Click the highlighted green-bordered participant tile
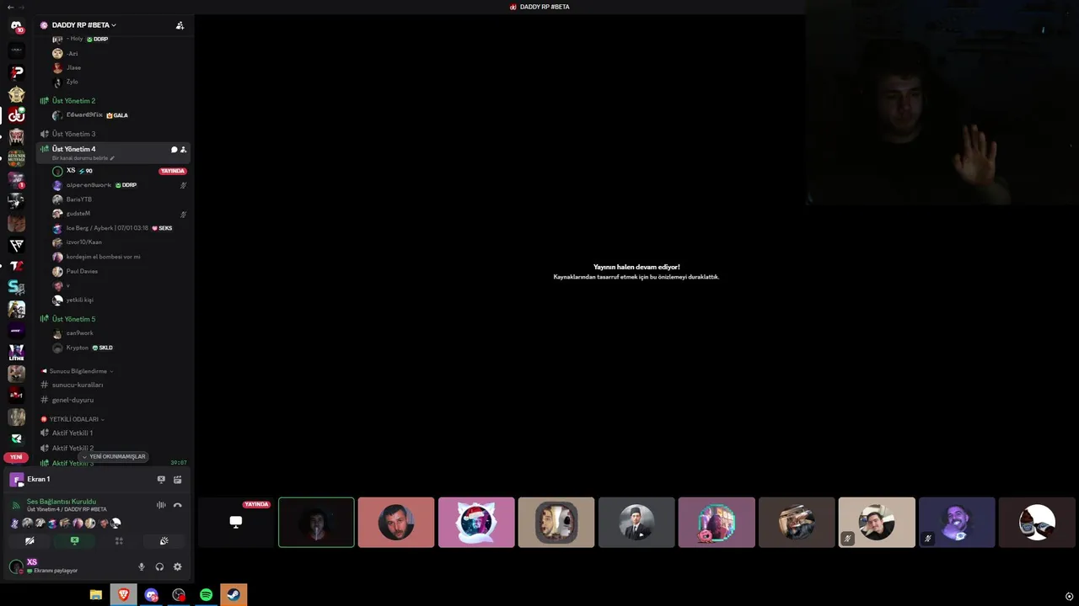Viewport: 1079px width, 606px height. click(x=316, y=522)
